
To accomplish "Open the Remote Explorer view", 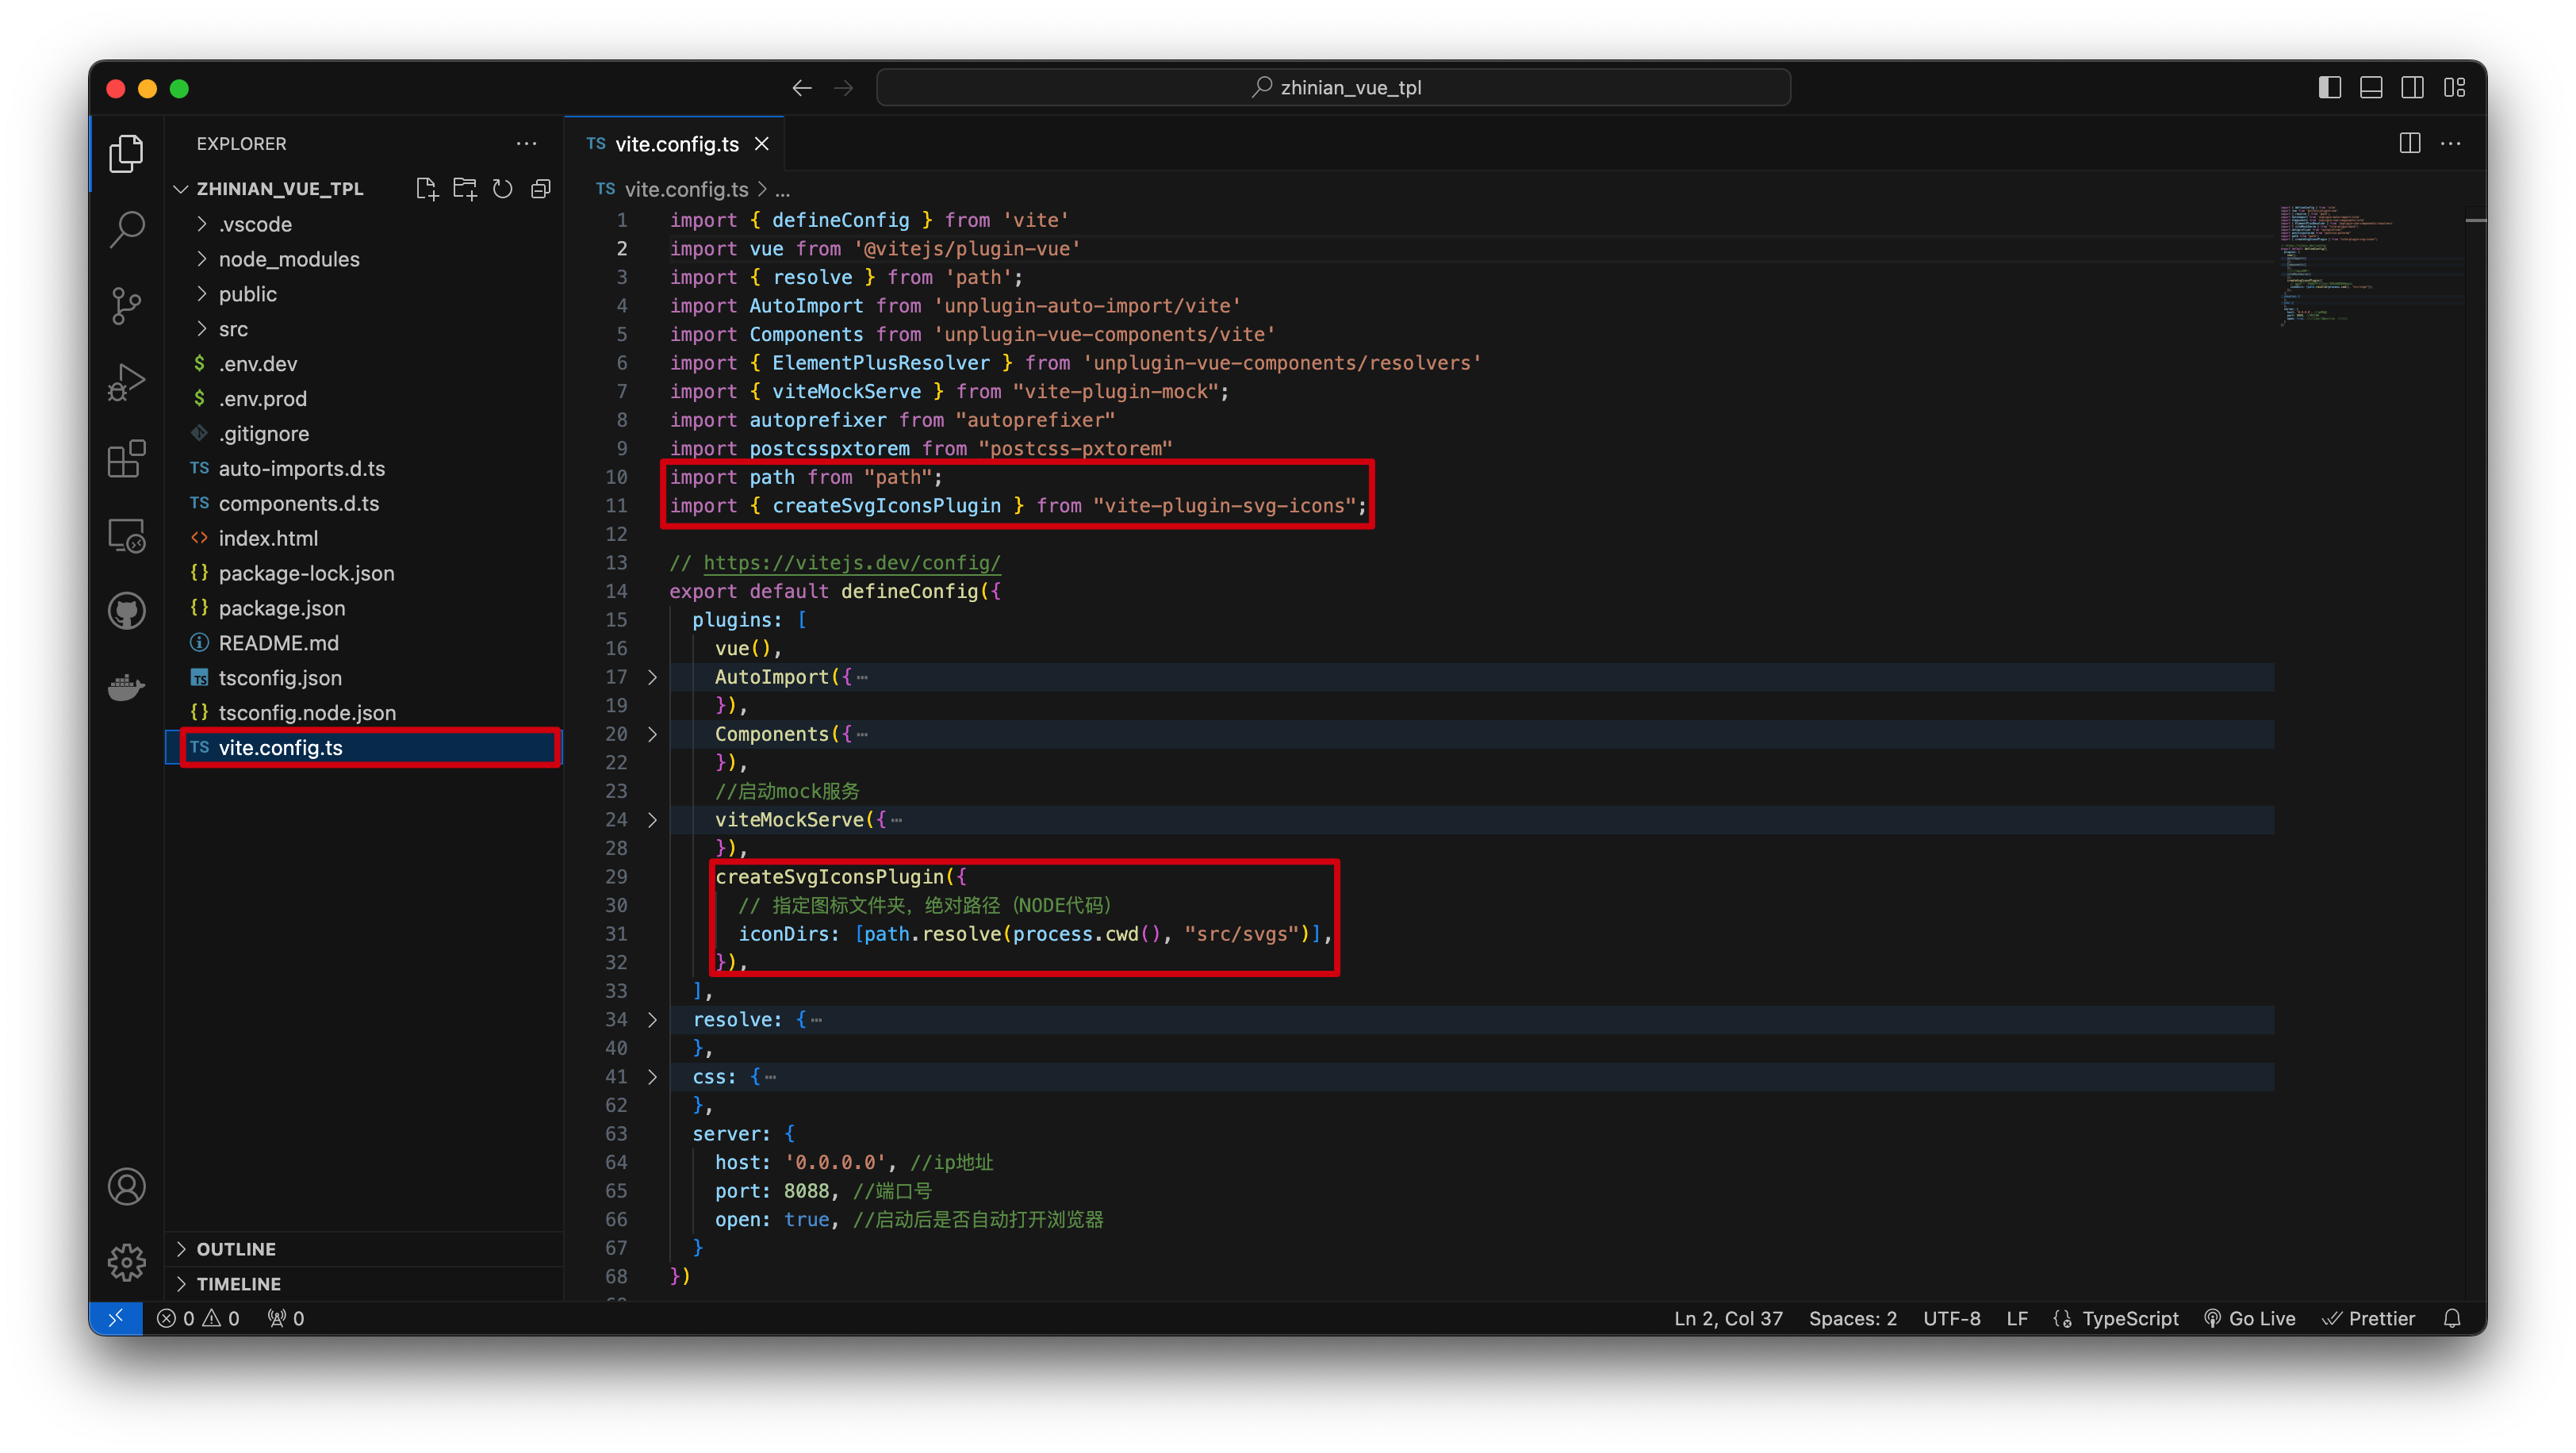I will pyautogui.click(x=126, y=535).
